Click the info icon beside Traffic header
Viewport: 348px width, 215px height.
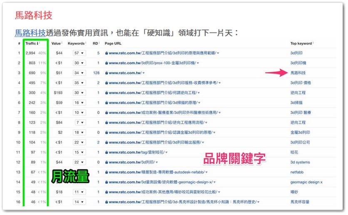coord(40,42)
